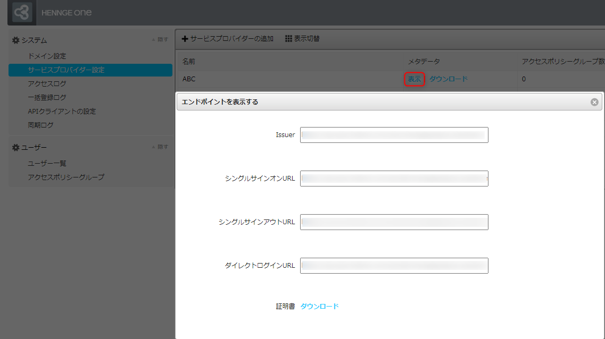Screen dimensions: 605x339
Task: Click the アクセスポリシーグループ数 column header
Action: tap(563, 61)
